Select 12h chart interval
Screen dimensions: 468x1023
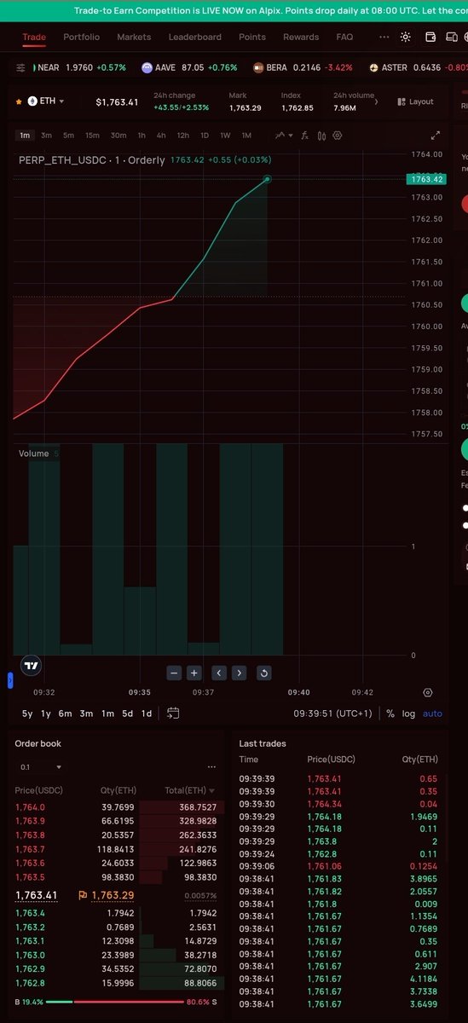point(183,136)
